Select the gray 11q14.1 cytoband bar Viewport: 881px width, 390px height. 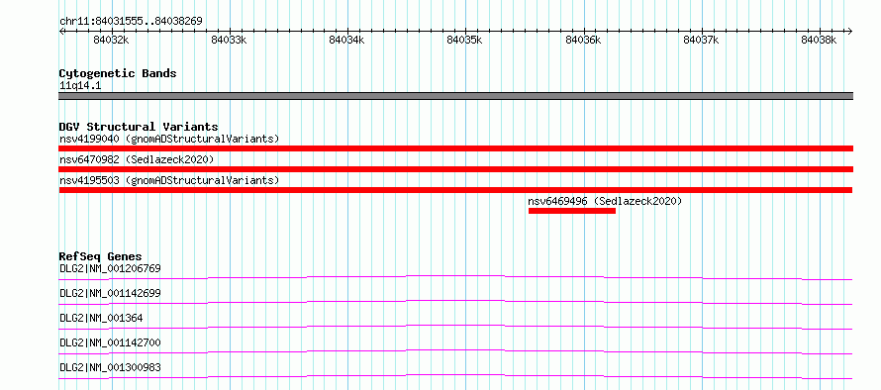[x=455, y=96]
